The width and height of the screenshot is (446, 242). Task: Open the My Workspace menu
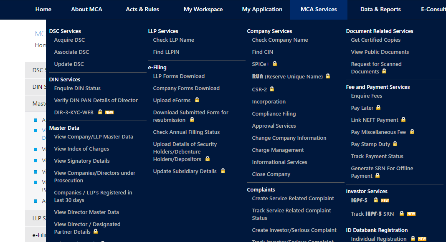click(x=203, y=9)
